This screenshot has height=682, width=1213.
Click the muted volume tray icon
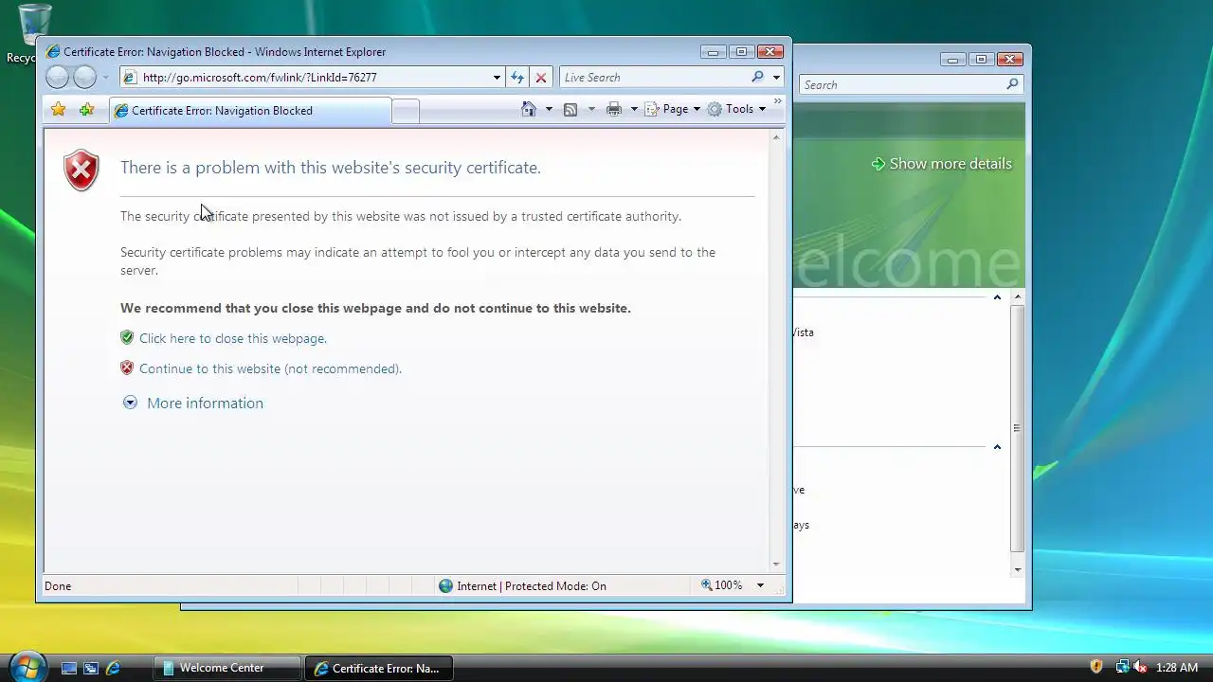coord(1140,667)
